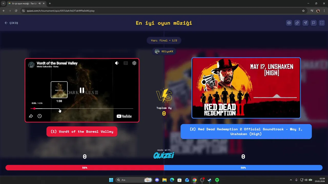Click the red 50% vote bar
328x184 pixels.
tap(85, 168)
